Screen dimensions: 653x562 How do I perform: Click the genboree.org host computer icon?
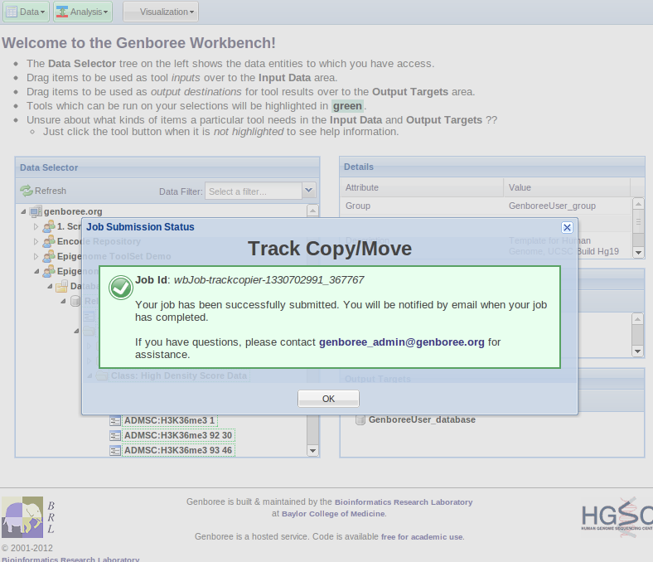coord(35,211)
